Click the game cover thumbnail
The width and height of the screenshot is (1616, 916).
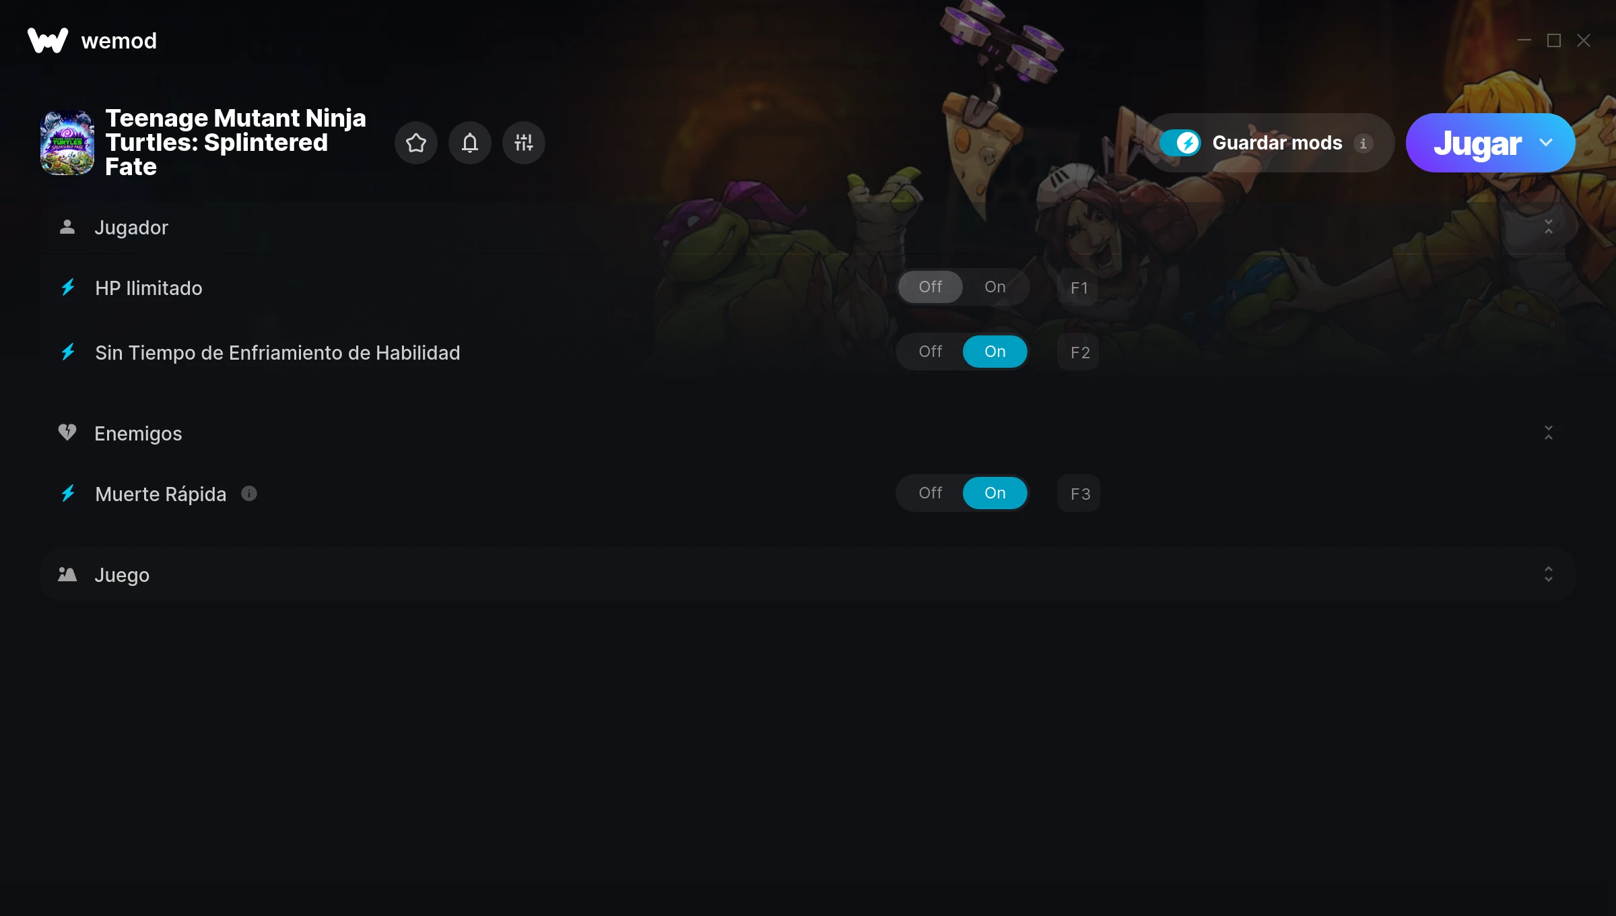(x=67, y=143)
